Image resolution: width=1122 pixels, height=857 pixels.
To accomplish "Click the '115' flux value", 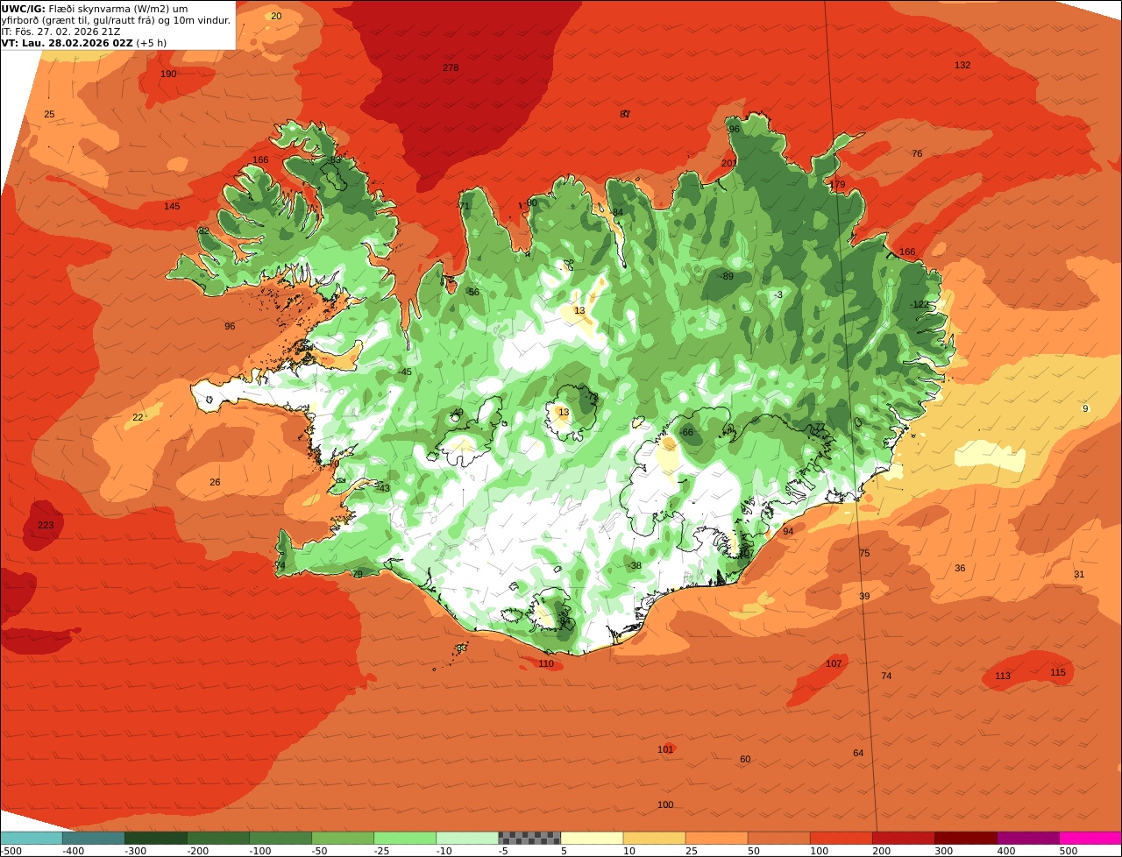I will (x=1058, y=672).
